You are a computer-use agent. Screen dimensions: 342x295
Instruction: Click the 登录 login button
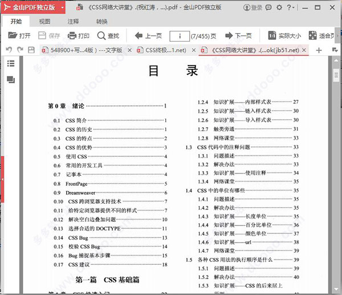[253, 7]
